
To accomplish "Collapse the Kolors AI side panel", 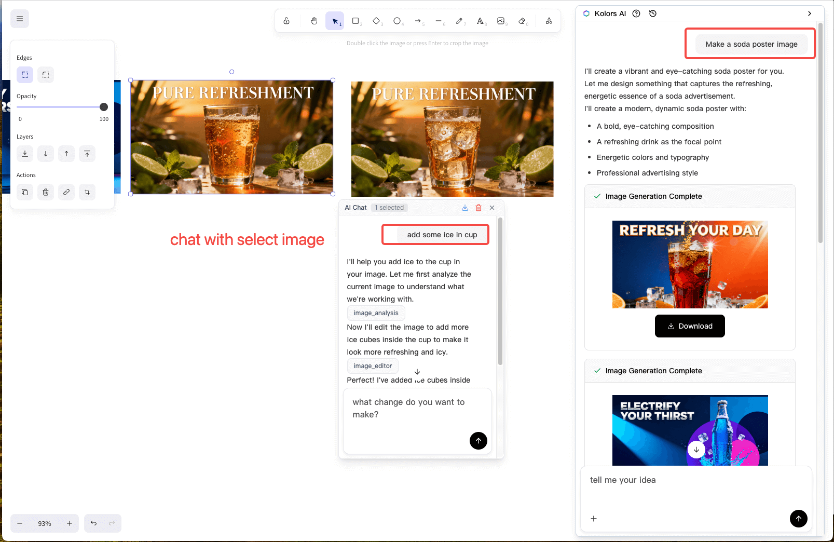I will 810,13.
